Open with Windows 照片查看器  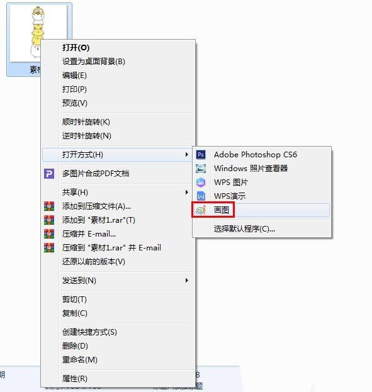262,169
